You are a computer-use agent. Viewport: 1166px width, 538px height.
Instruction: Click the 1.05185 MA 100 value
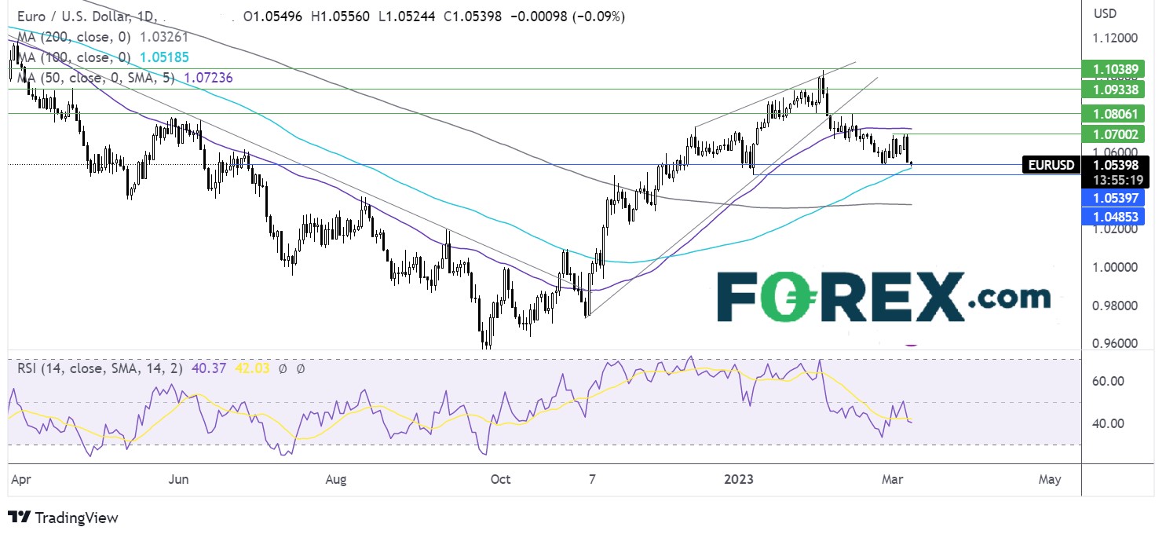point(164,57)
